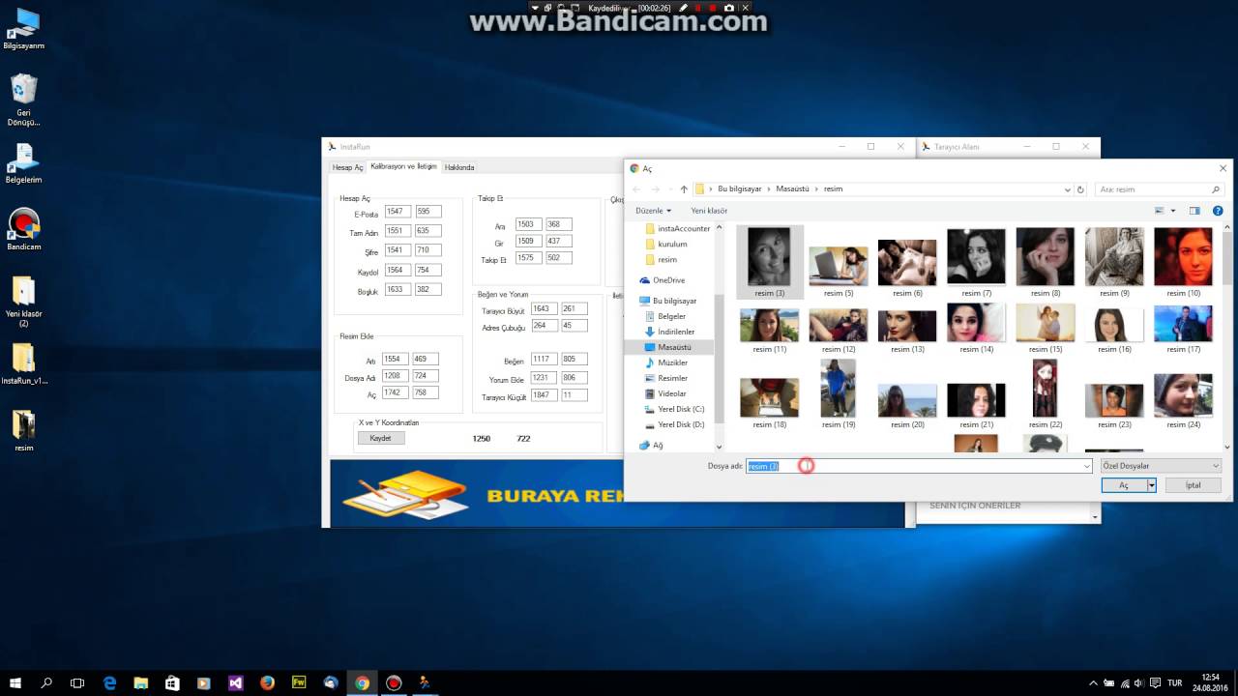Select Belgeler in navigation pane
Image resolution: width=1238 pixels, height=696 pixels.
pos(664,316)
